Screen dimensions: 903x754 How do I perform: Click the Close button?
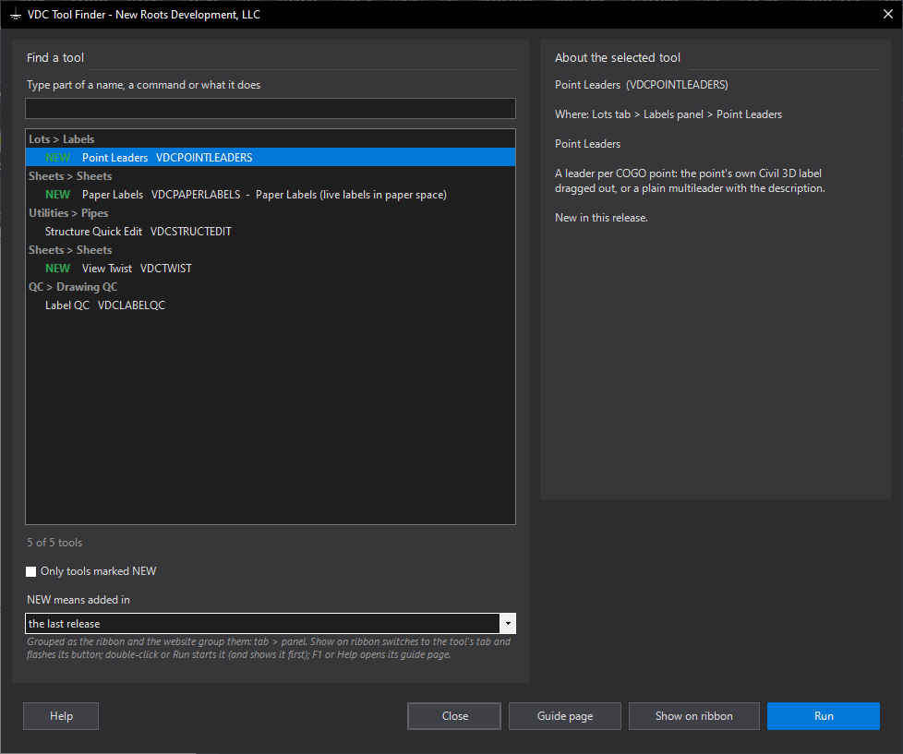tap(454, 716)
